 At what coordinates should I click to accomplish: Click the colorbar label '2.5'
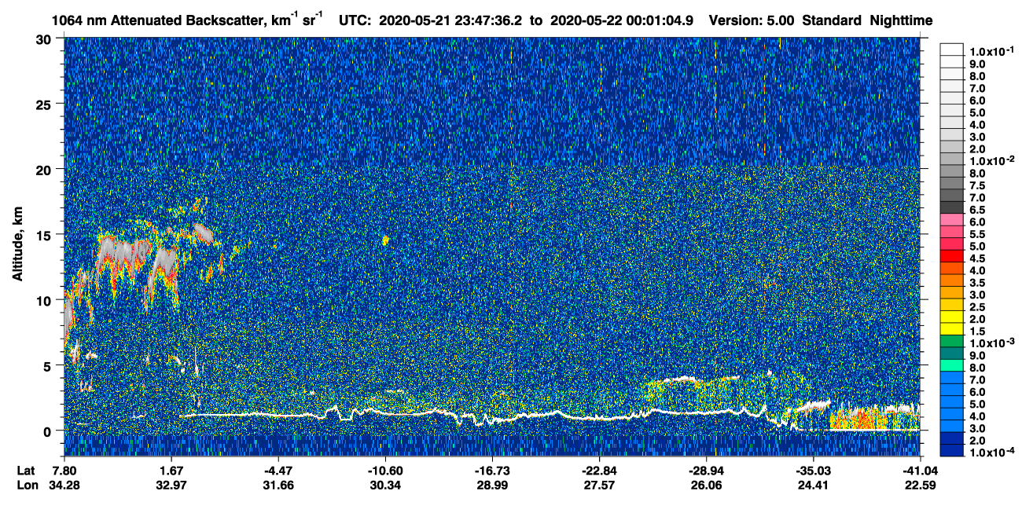pos(978,308)
